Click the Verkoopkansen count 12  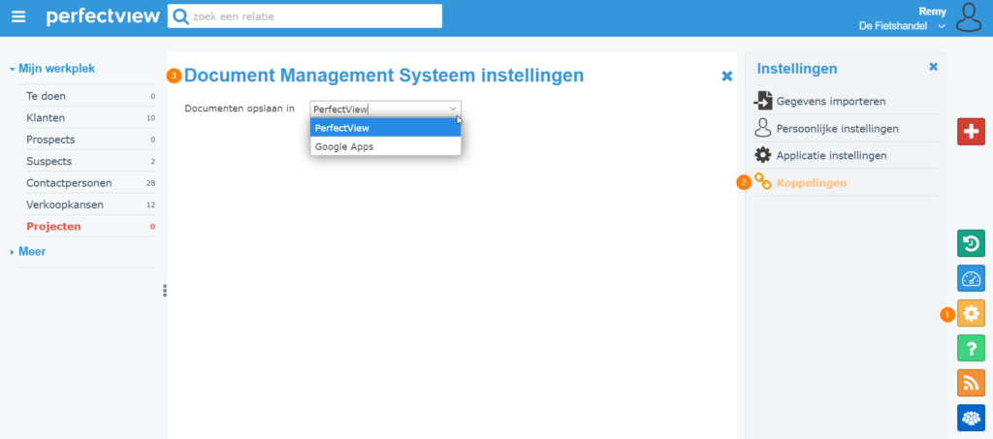point(150,204)
